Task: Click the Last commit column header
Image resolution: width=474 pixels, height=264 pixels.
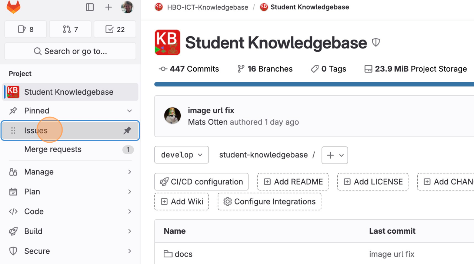Action: coord(392,231)
